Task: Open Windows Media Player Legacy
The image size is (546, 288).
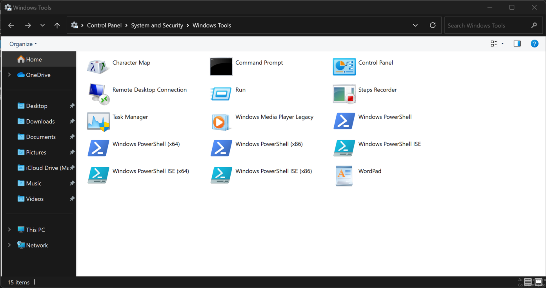Action: (274, 117)
